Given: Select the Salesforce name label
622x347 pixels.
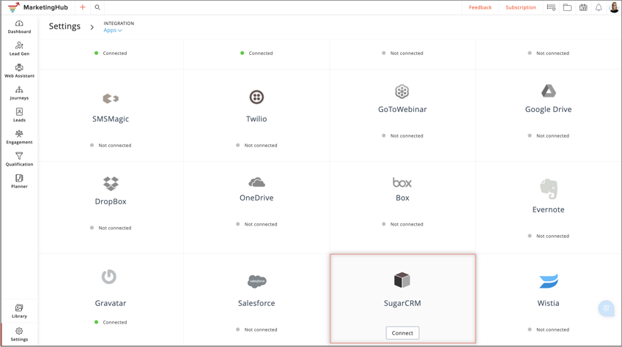Looking at the screenshot, I should (256, 303).
